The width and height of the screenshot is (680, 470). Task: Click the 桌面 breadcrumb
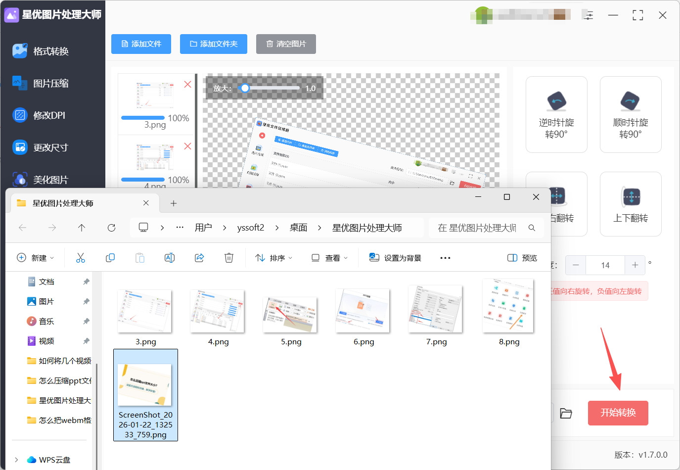click(x=298, y=228)
